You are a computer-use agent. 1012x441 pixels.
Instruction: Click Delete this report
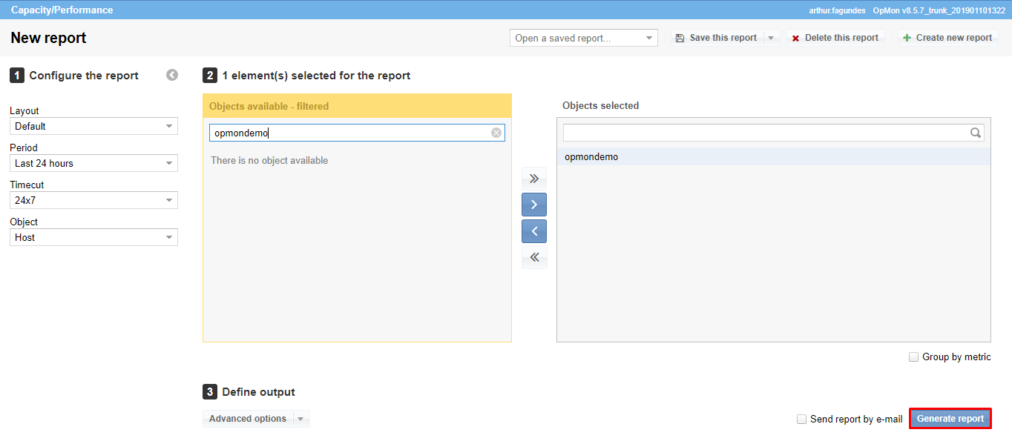click(835, 38)
